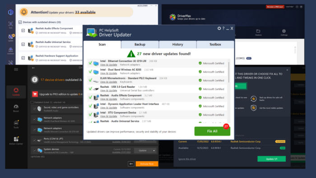Screen dimensions: 316x178
Task: Click back arrow in dark Driver Booster window
Action: [33, 68]
